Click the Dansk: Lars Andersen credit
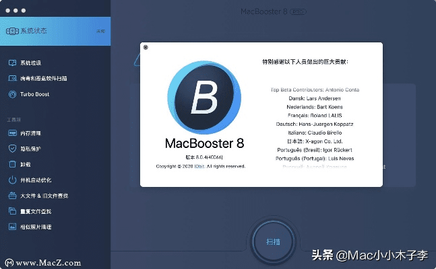Viewport: 436px width, 269px height. click(x=315, y=98)
